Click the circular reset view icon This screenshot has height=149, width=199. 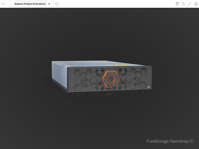(x=57, y=4)
